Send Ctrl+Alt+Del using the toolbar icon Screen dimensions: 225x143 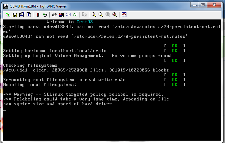tap(54, 14)
